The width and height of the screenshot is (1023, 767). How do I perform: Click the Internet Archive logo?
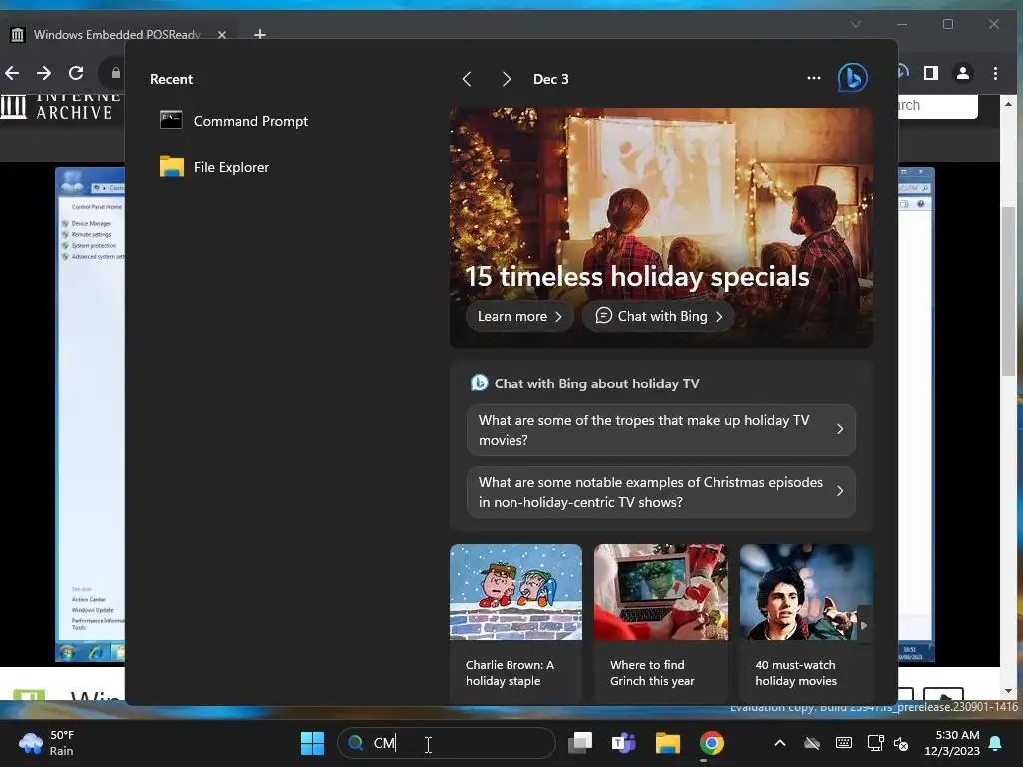(x=61, y=106)
